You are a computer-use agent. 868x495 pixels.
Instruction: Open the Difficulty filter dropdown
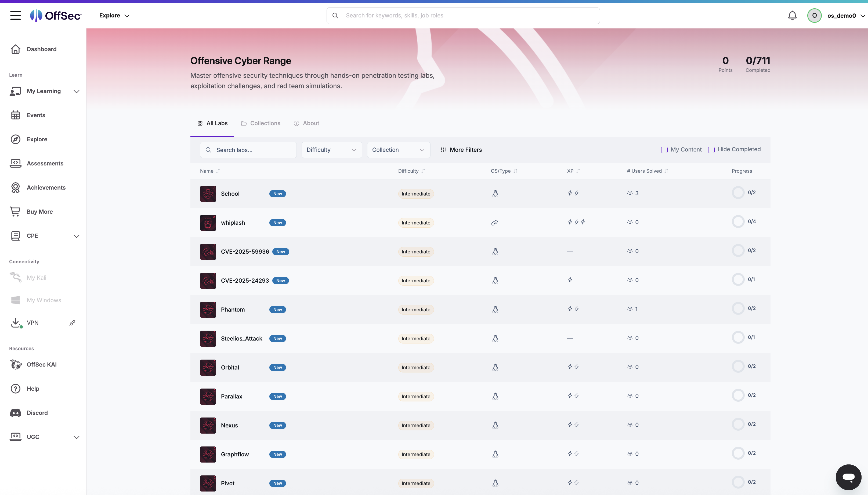[x=331, y=150]
